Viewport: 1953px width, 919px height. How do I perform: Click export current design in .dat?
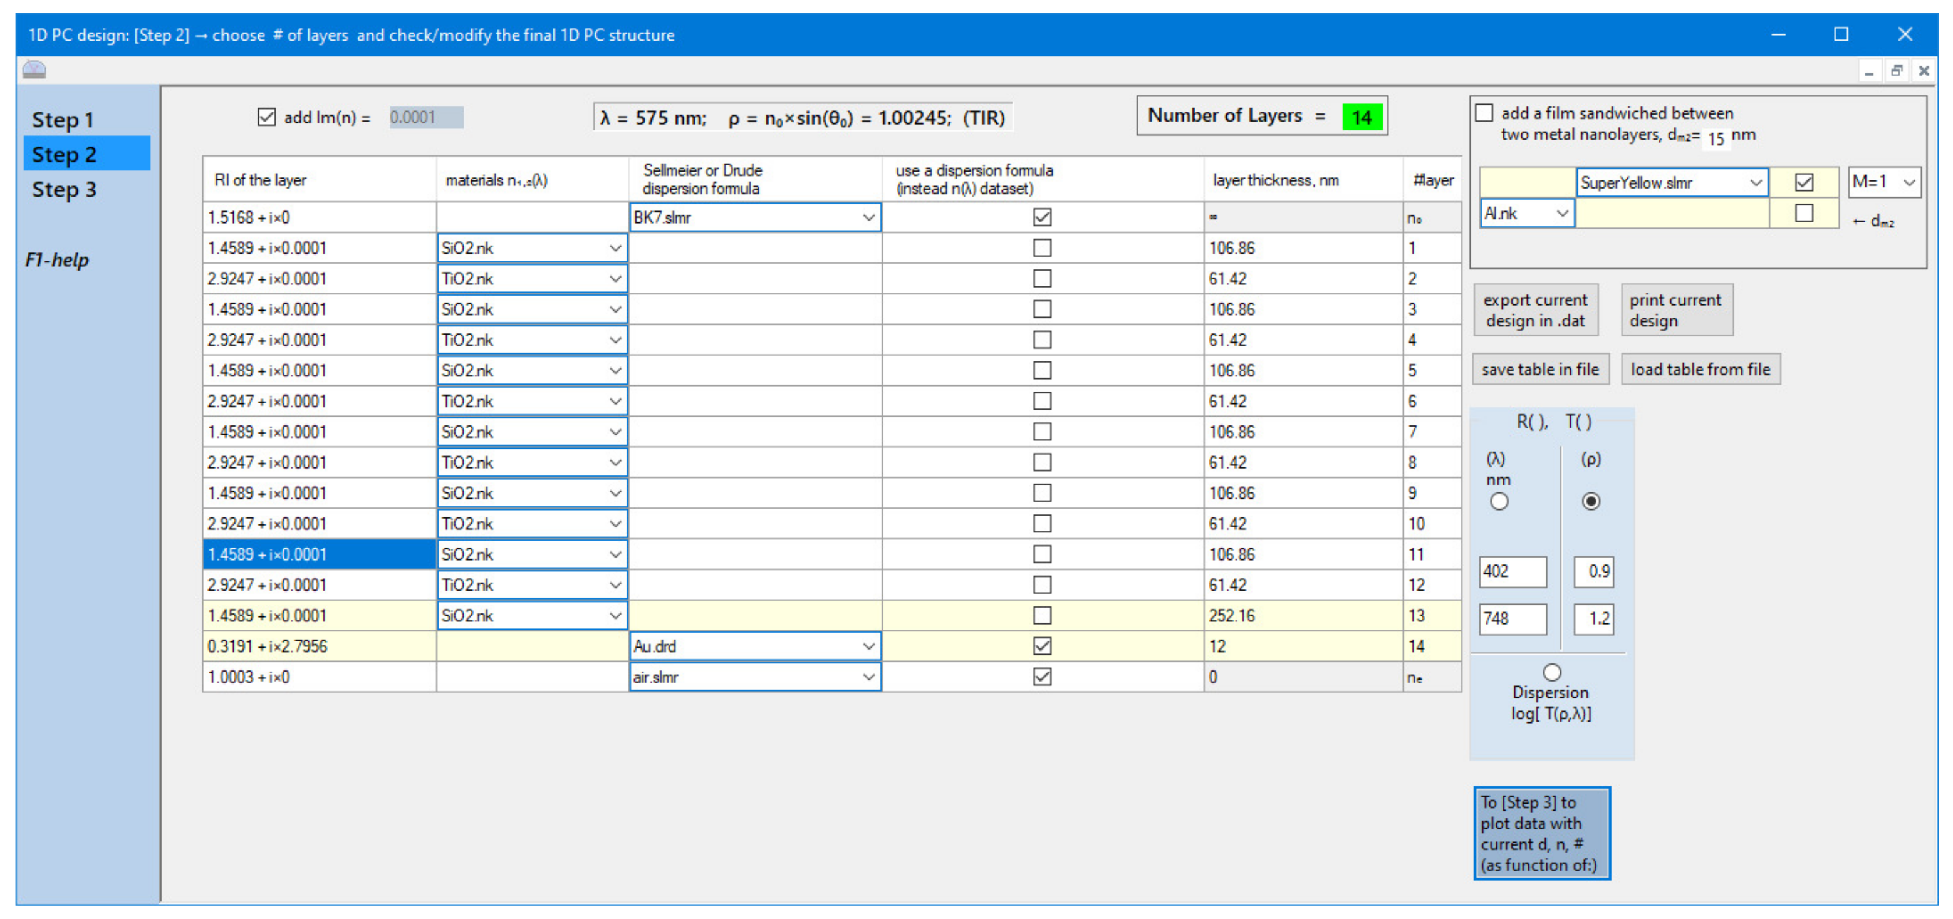[1534, 310]
